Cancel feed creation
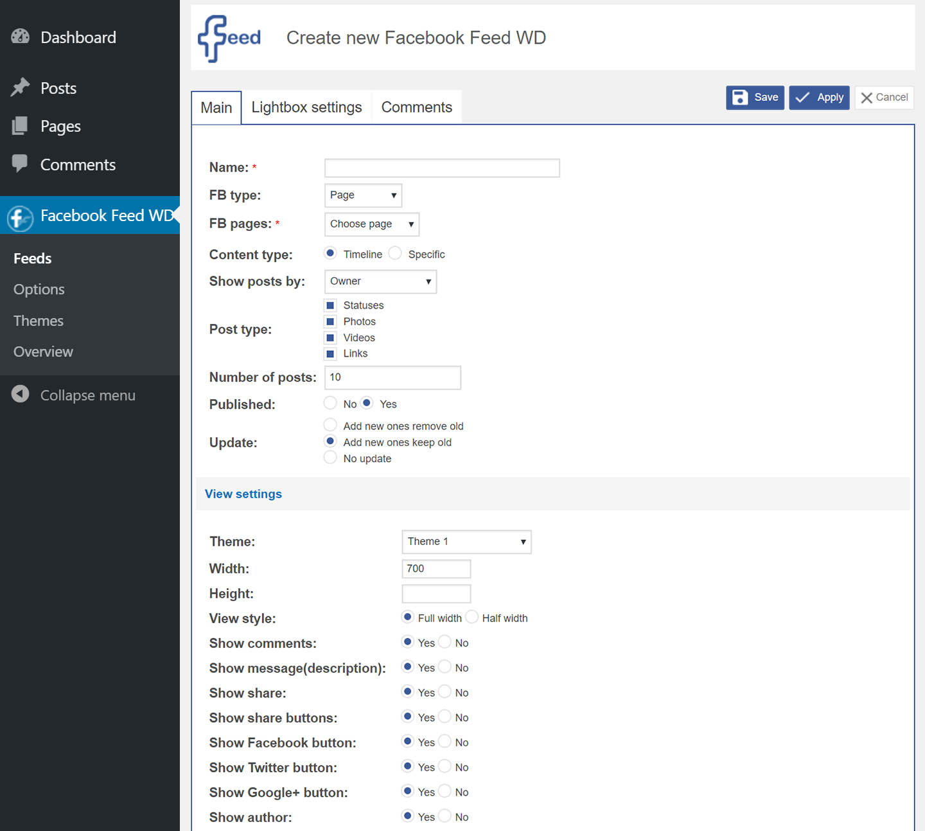This screenshot has width=925, height=831. point(884,98)
